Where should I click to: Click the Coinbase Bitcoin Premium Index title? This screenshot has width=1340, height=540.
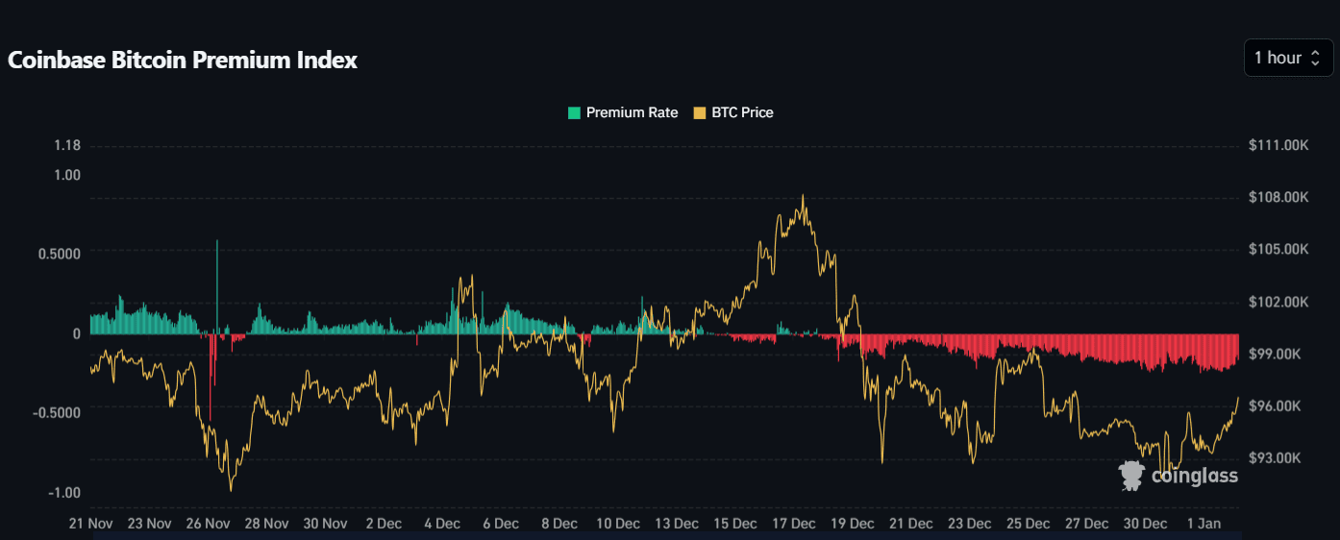coord(183,60)
